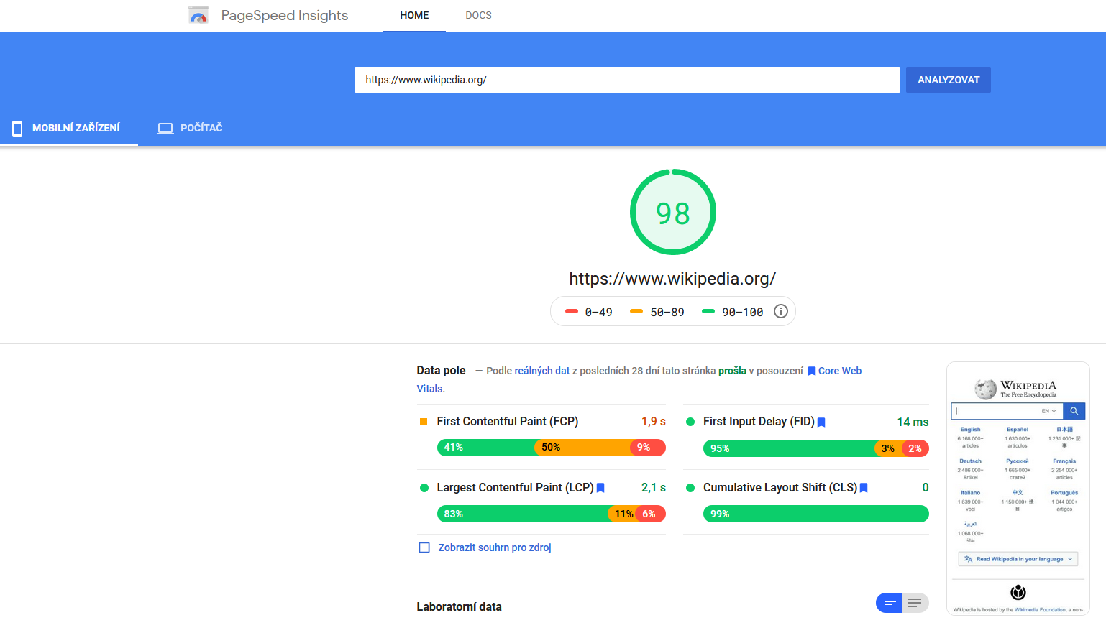Viewport: 1106px width, 633px height.
Task: Click the score gauge showing 98
Action: (673, 212)
